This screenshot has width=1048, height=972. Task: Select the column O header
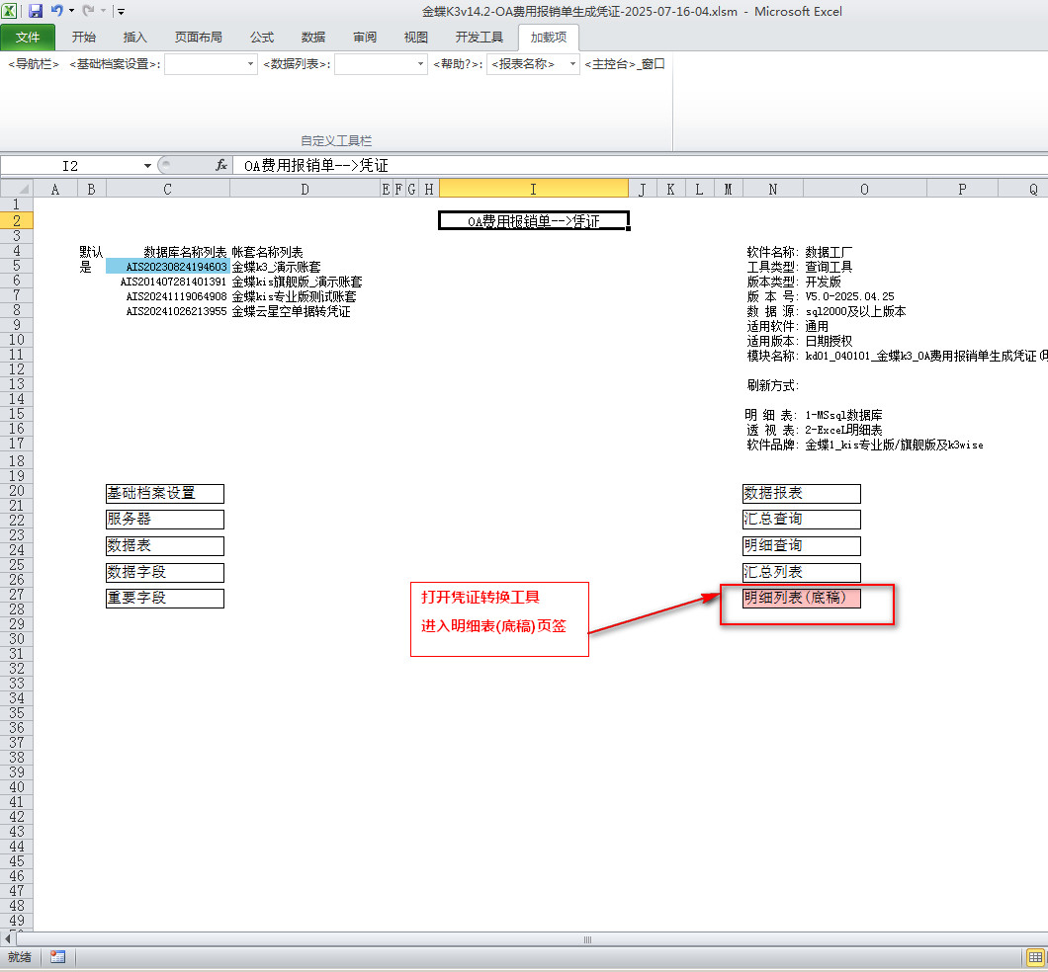click(x=865, y=189)
